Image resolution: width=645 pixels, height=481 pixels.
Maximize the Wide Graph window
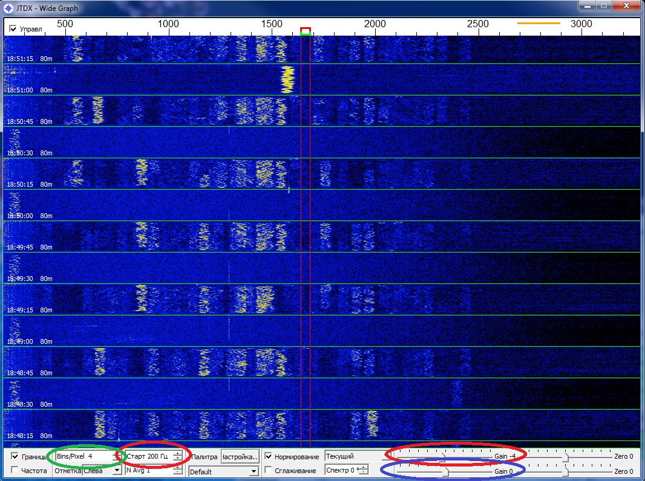click(x=603, y=6)
